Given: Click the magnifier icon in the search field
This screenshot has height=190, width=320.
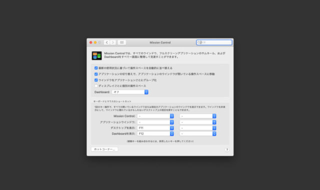Looking at the screenshot, I should click(199, 42).
